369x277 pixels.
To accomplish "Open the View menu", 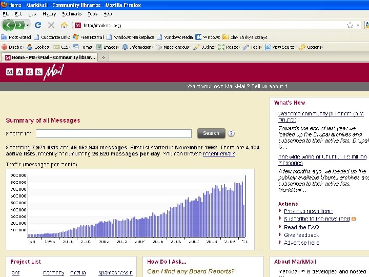I will [x=32, y=14].
